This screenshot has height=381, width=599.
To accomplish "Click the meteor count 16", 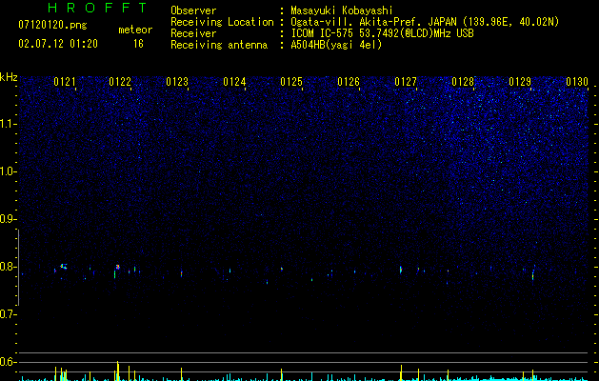I will point(138,44).
